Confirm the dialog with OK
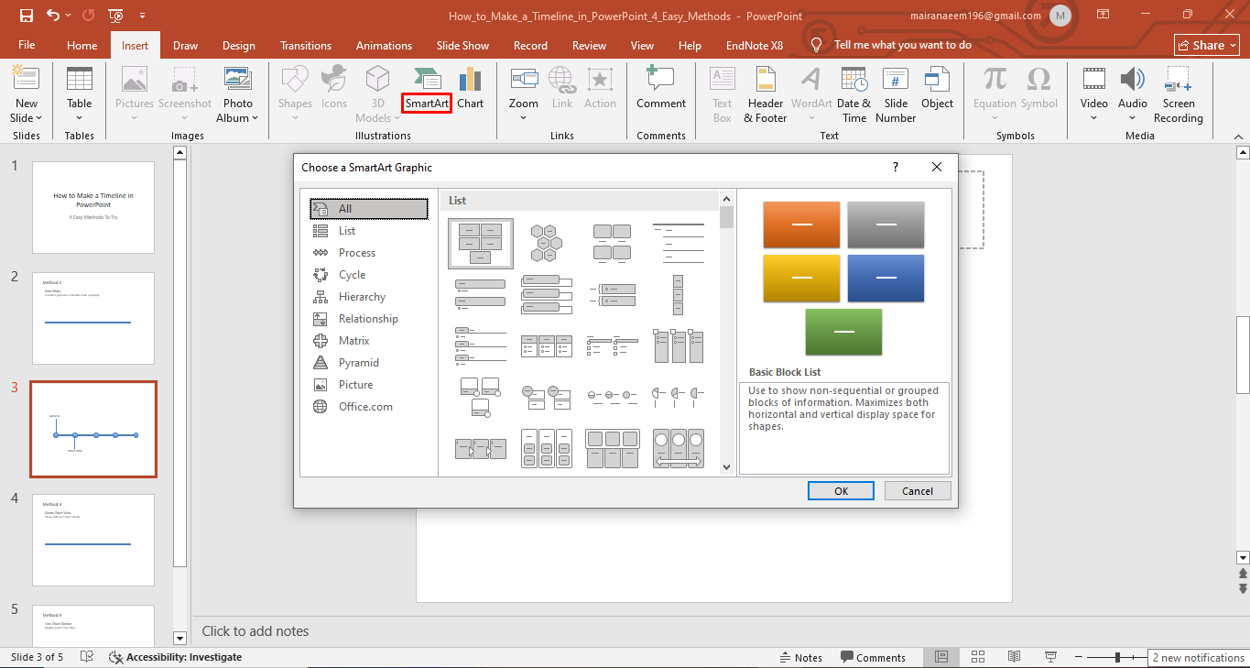 [842, 491]
